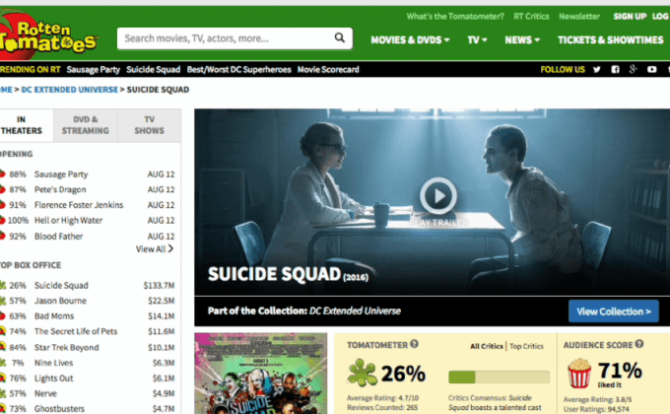Open the YouTube follow icon
Viewport: 670px width, 414px height.
click(x=651, y=69)
